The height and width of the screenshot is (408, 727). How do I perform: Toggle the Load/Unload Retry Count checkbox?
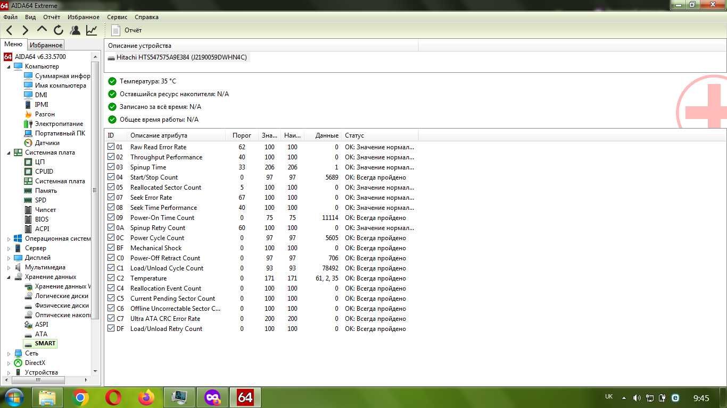click(111, 328)
